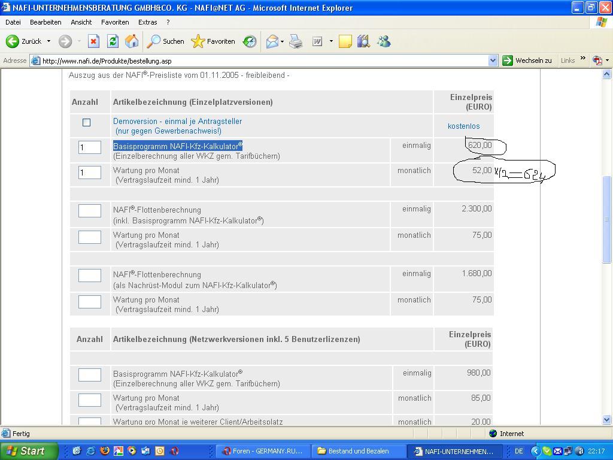The width and height of the screenshot is (613, 460).
Task: Click quantity field for network Basisprogramm 980,00
Action: point(90,375)
